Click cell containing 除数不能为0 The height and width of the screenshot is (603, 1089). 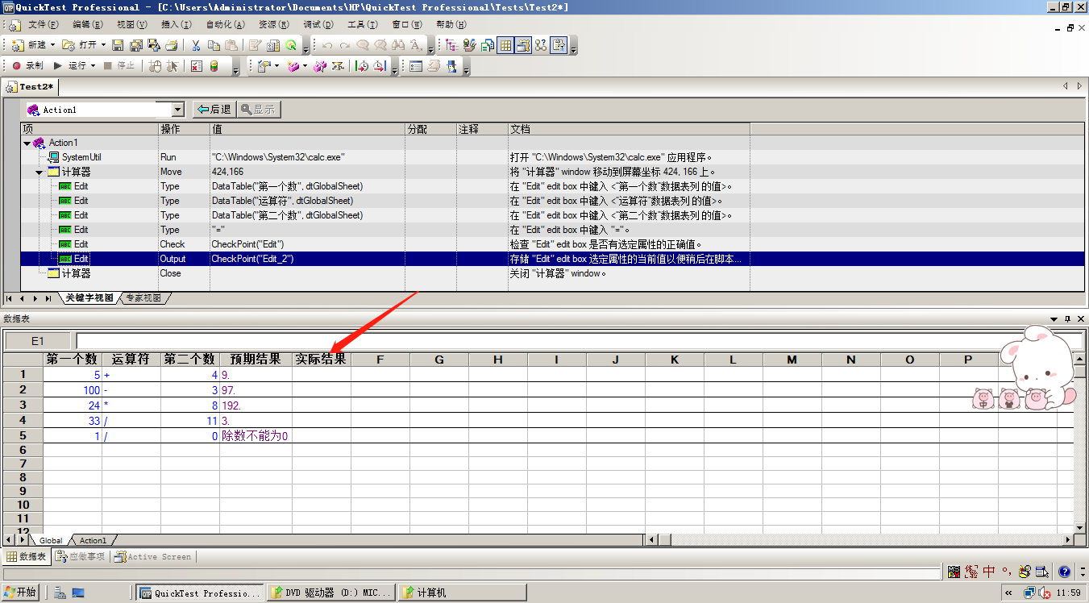coord(256,436)
